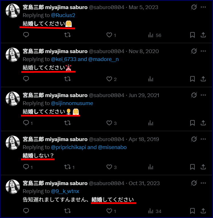Share the Oct 31, 2023 tweet
The image size is (213, 218).
click(203, 211)
